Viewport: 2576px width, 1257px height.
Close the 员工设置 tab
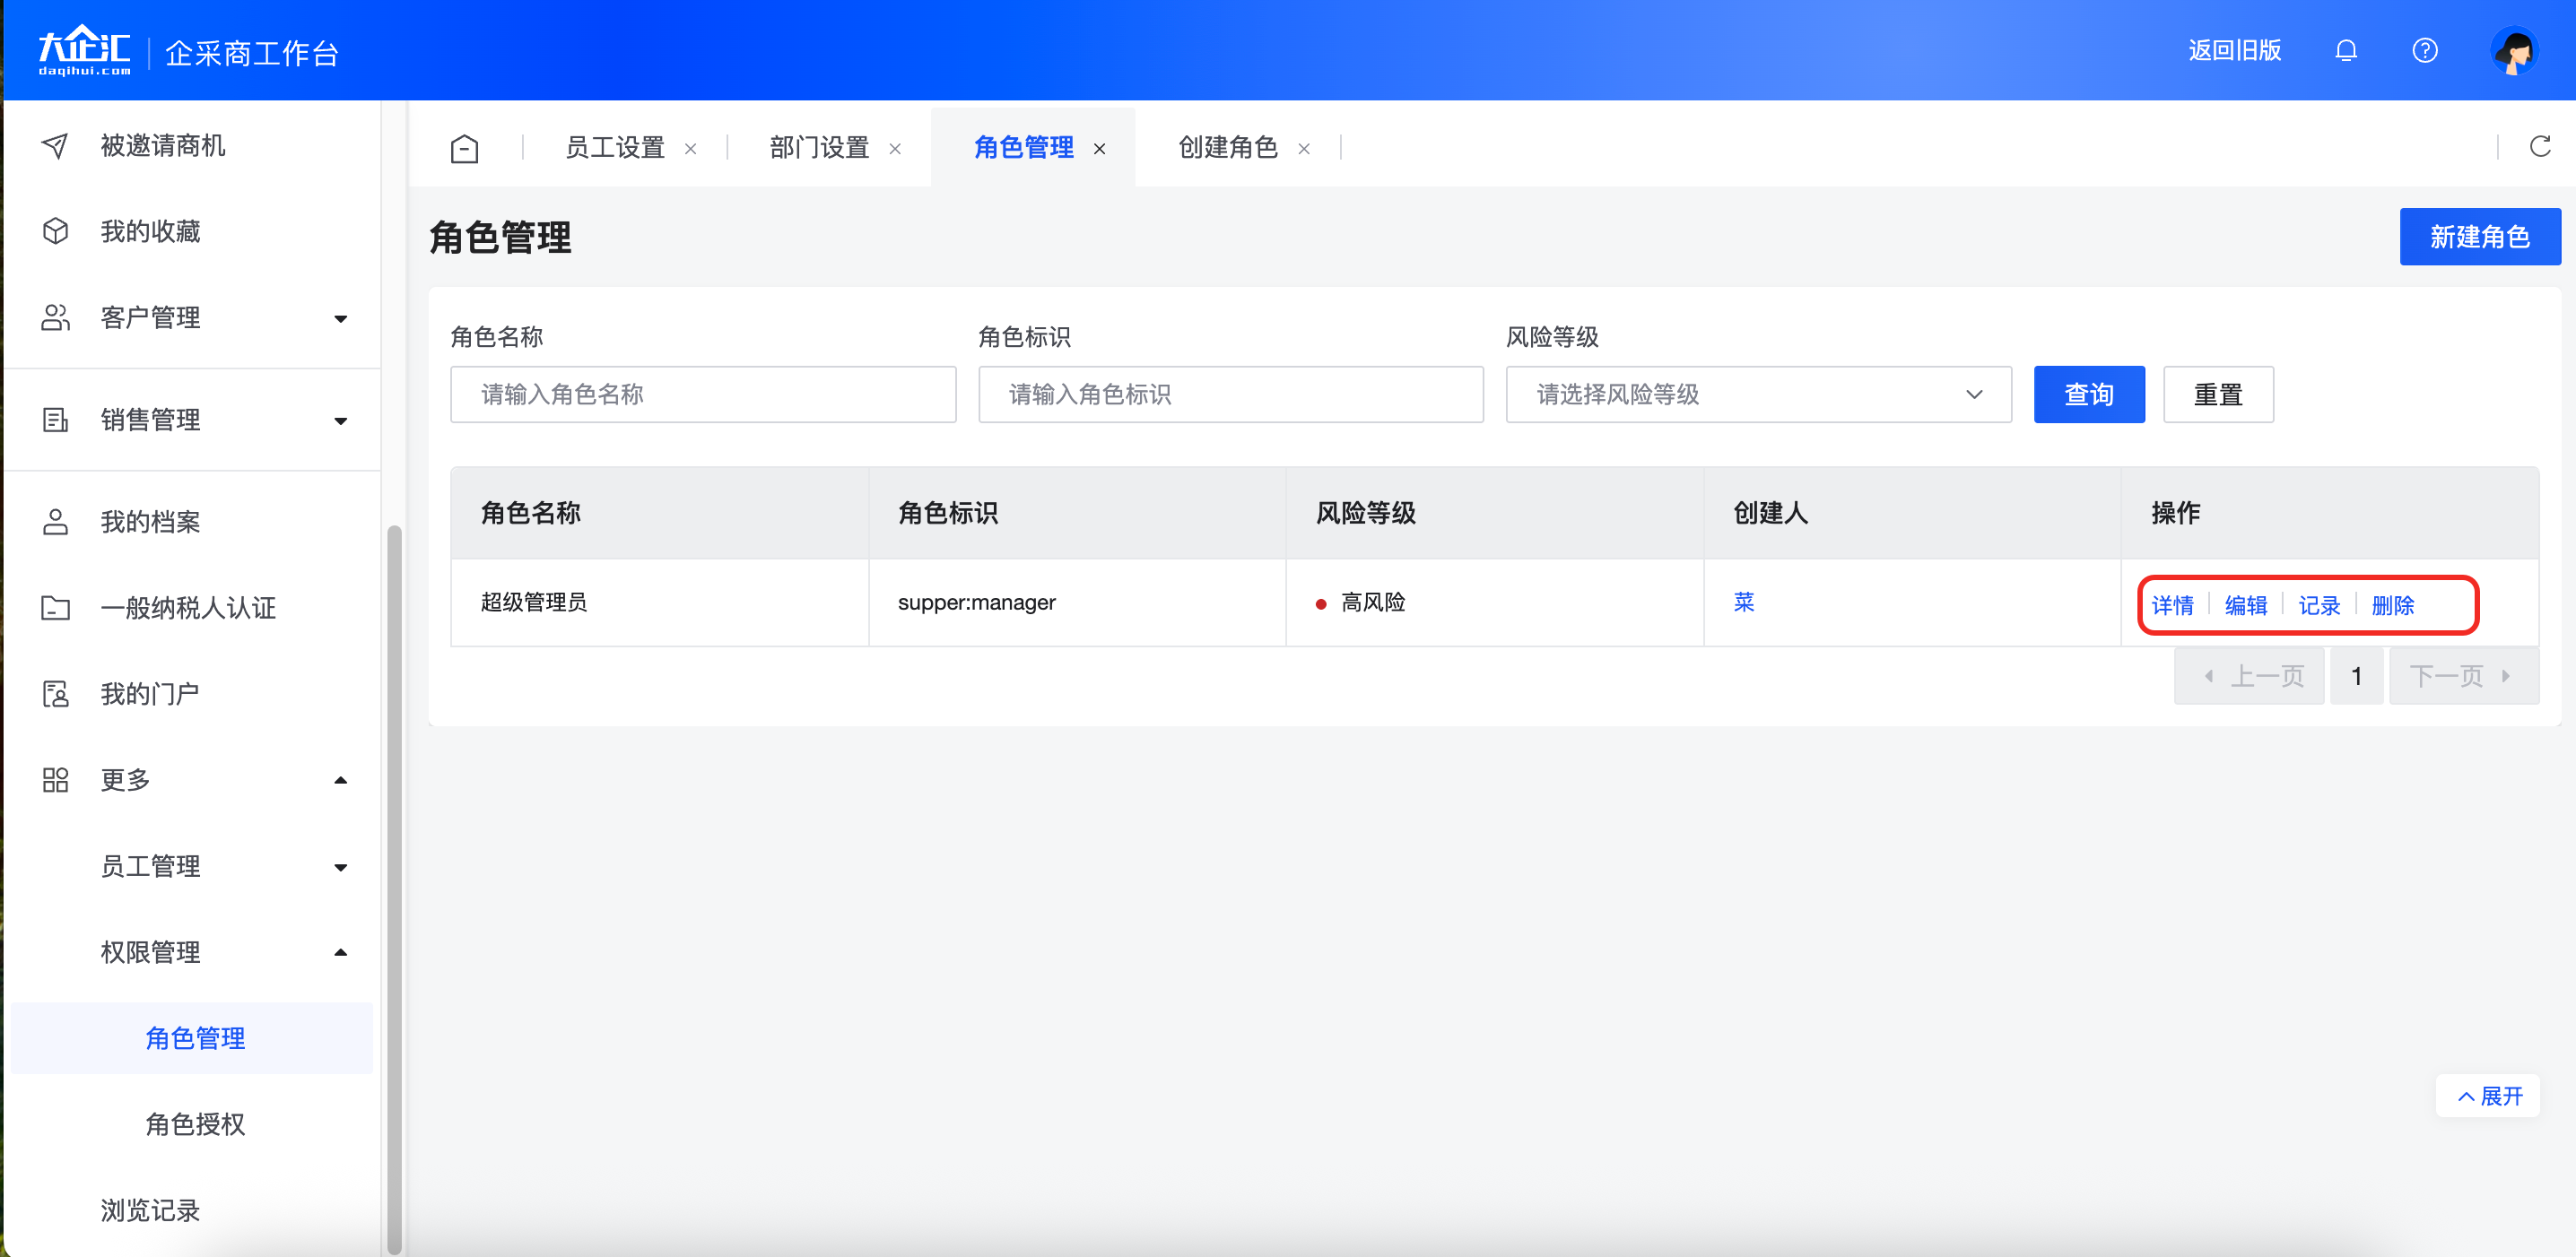coord(690,149)
